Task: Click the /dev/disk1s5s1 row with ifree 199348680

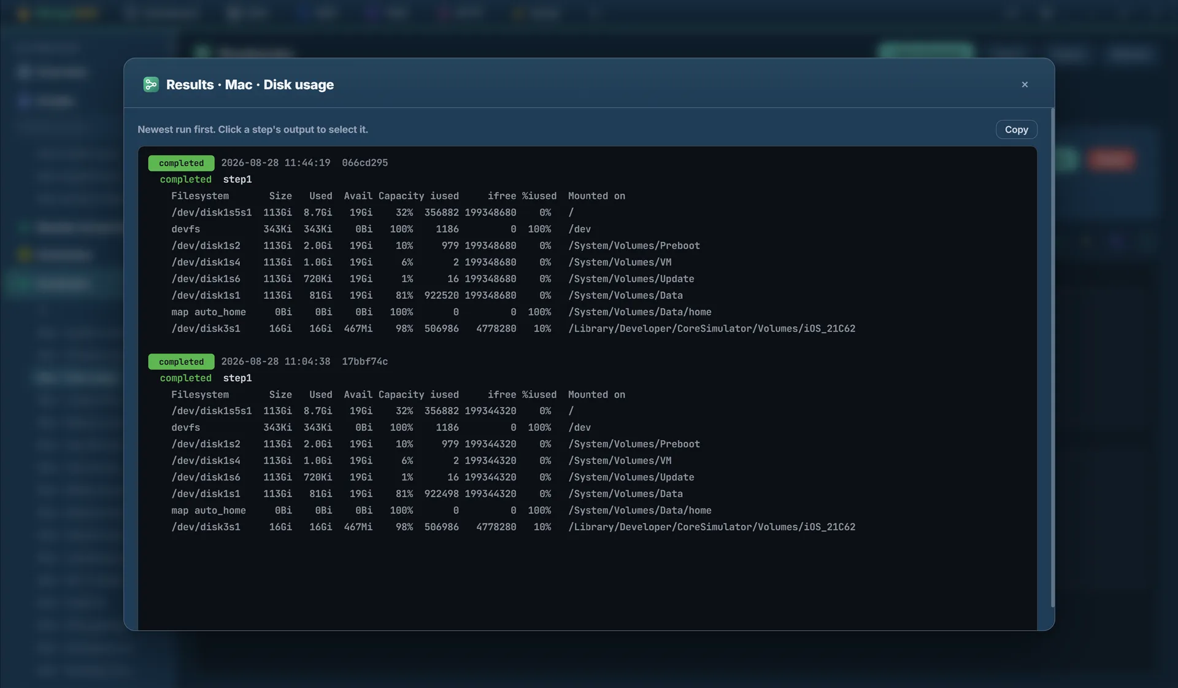Action: (372, 212)
